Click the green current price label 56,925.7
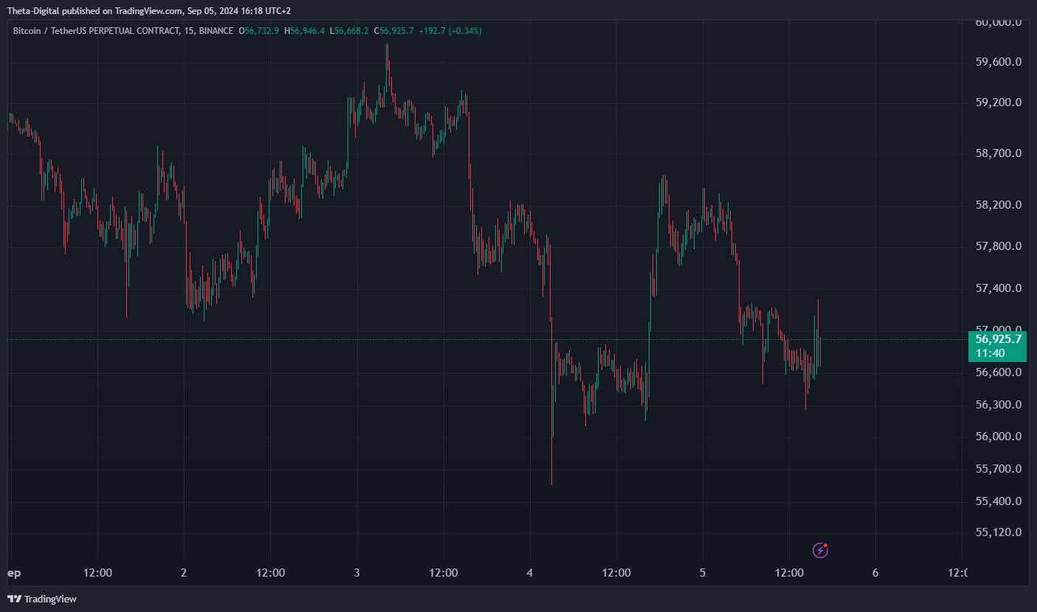Screen dimensions: 1037x612 (998, 339)
